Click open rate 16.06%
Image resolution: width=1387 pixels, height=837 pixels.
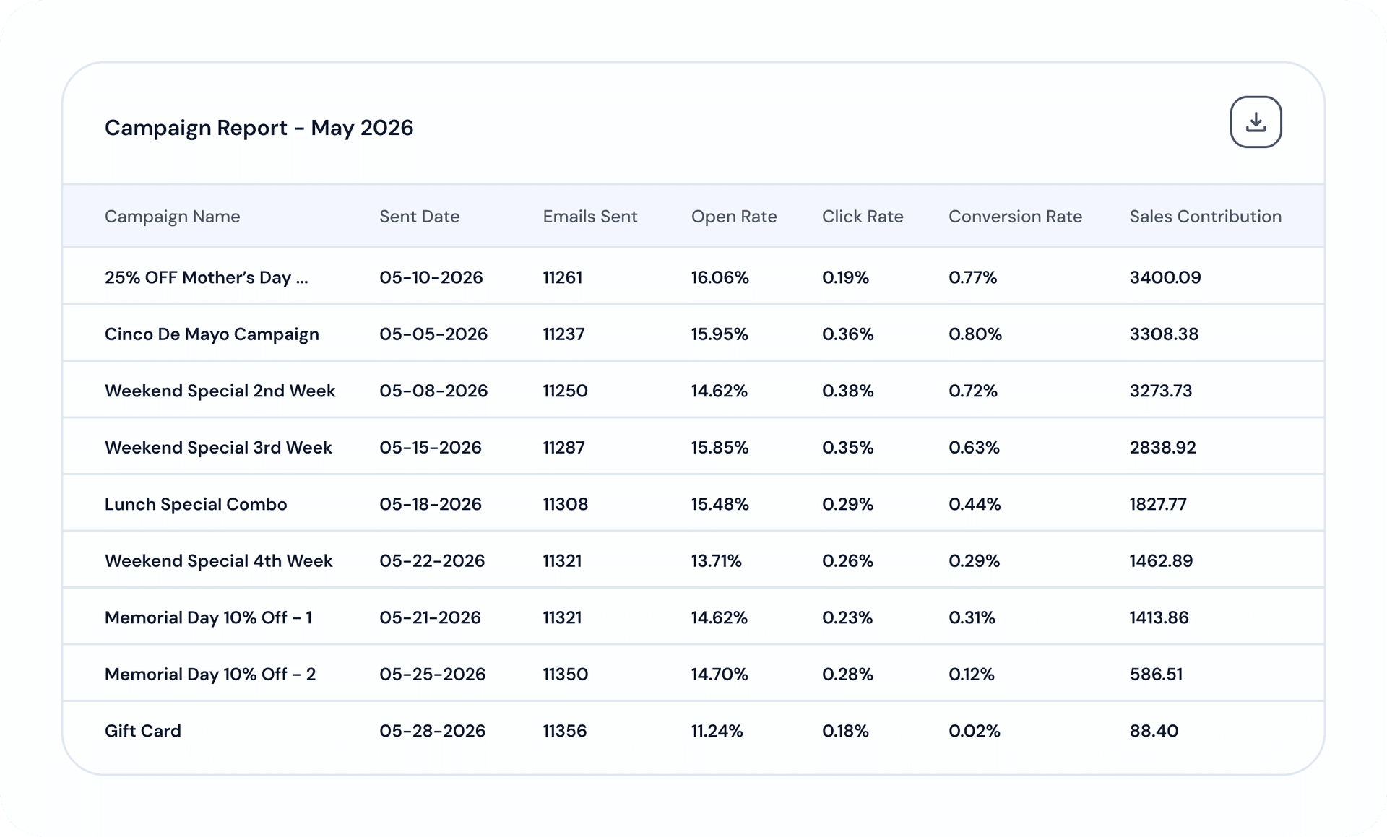click(720, 277)
